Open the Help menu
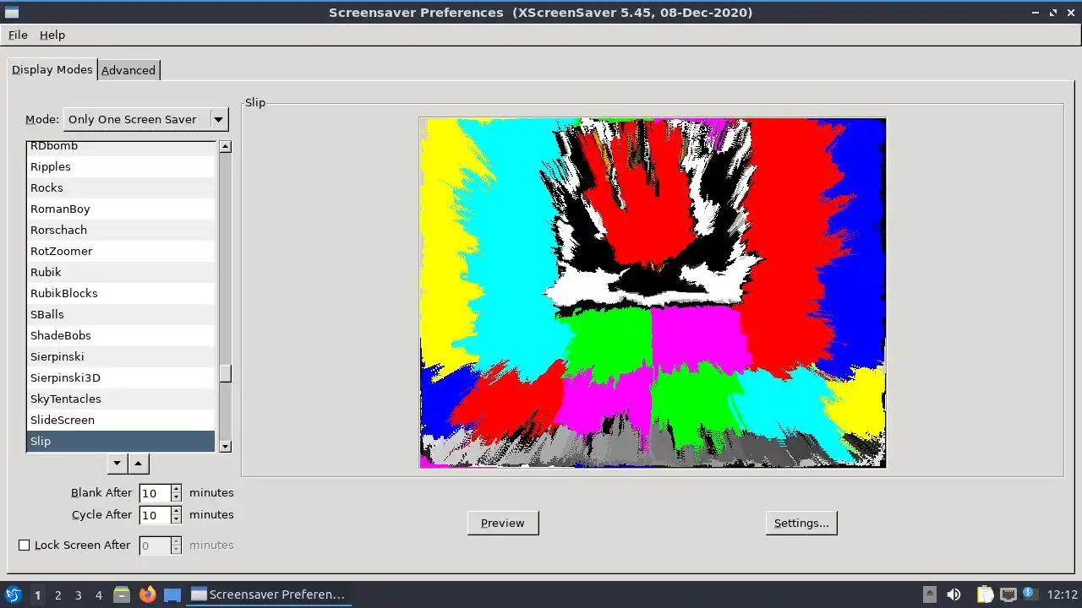 [x=52, y=35]
